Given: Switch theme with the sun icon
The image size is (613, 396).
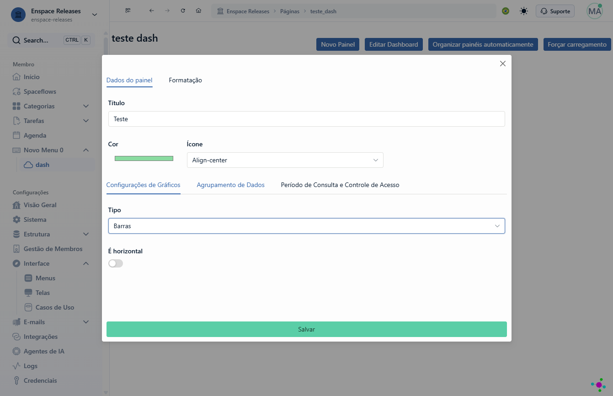Looking at the screenshot, I should pos(524,11).
